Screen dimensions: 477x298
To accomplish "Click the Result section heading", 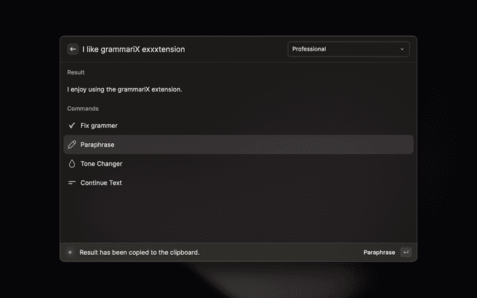I will tap(75, 72).
